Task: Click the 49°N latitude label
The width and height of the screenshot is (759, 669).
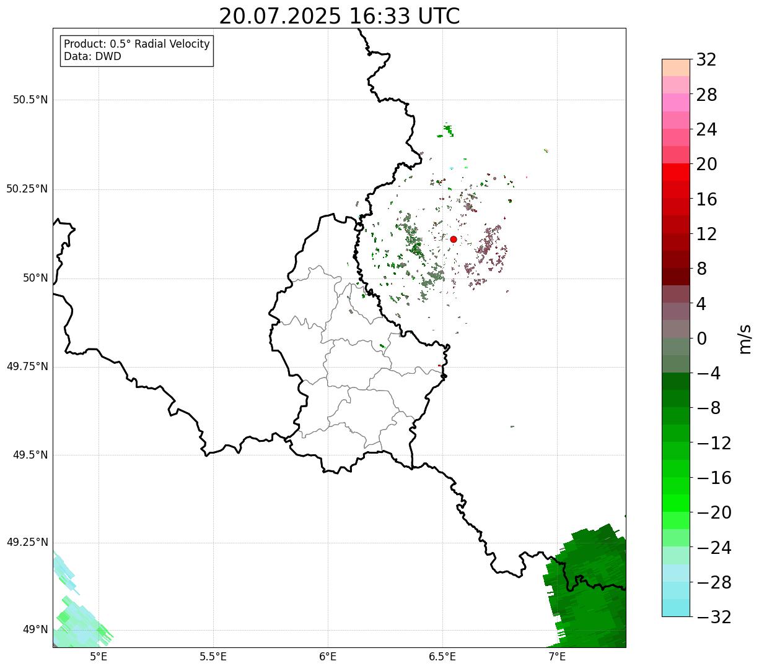Action: point(35,629)
